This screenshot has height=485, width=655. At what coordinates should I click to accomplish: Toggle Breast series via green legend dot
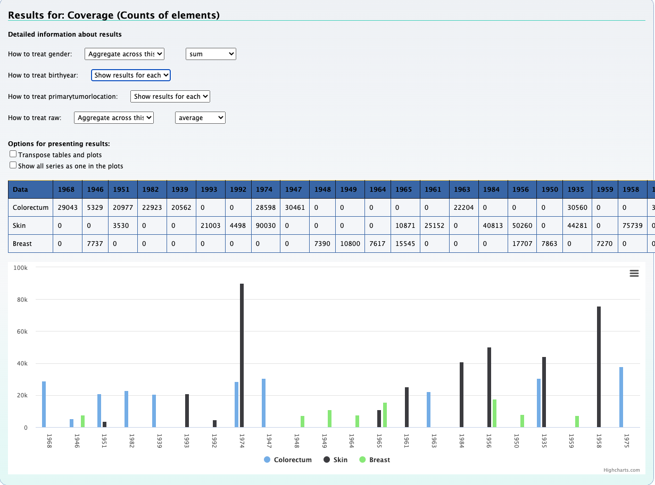362,460
